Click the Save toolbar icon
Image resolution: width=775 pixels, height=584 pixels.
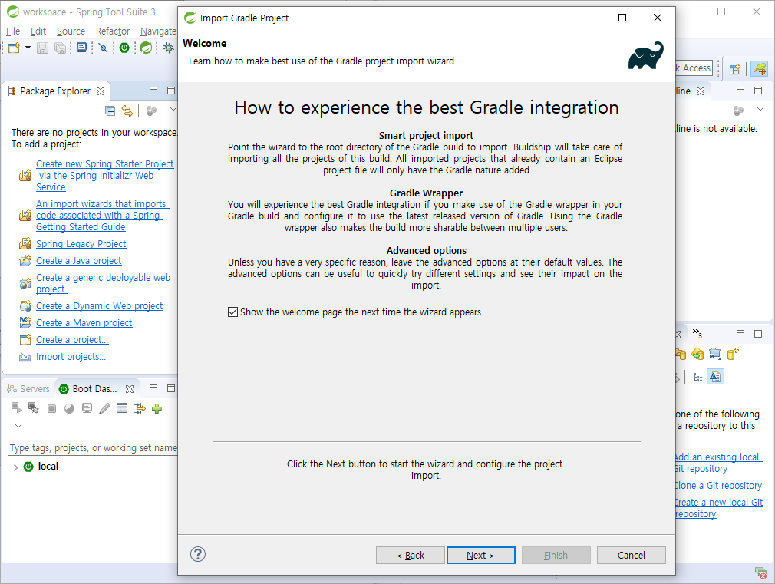coord(42,48)
